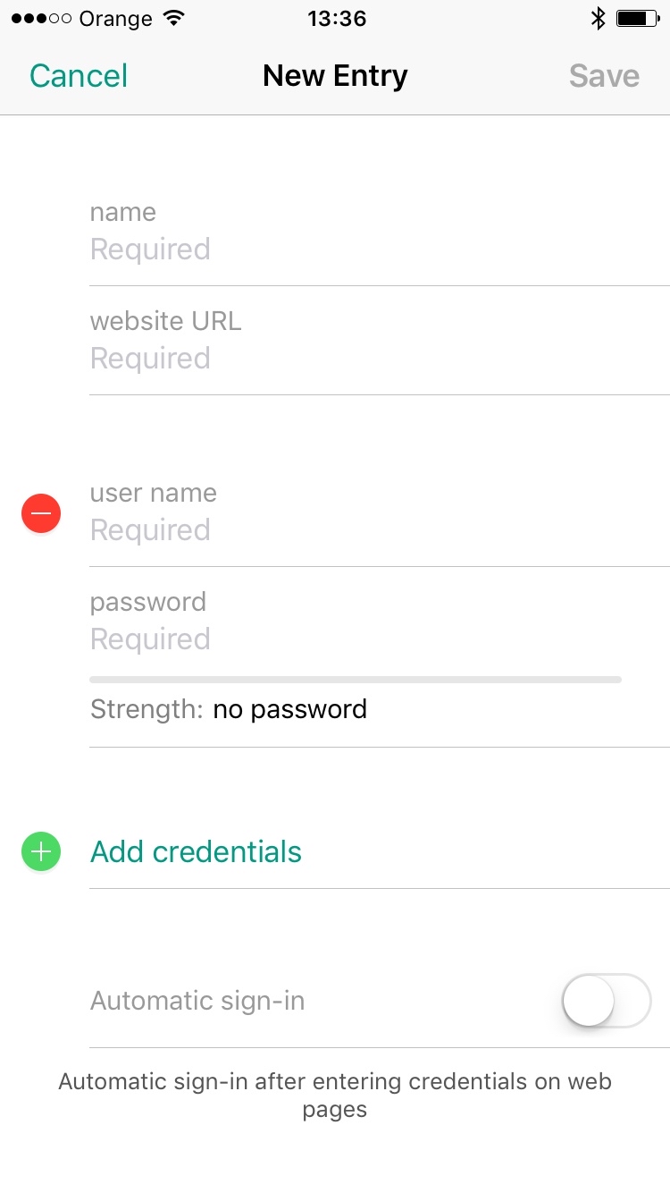Select the Add credentials link
Screen dimensions: 670x1193
pyautogui.click(x=196, y=851)
